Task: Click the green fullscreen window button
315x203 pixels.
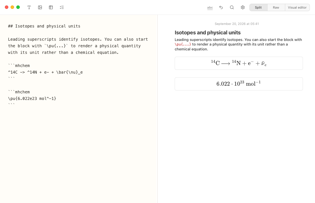Action: click(18, 7)
